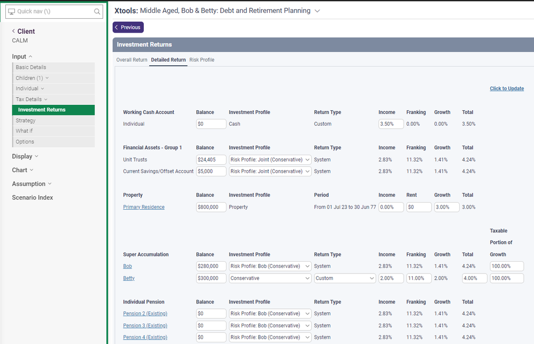Screen dimensions: 534x344
Task: Open the scenario title dropdown chevron
Action: (x=318, y=11)
